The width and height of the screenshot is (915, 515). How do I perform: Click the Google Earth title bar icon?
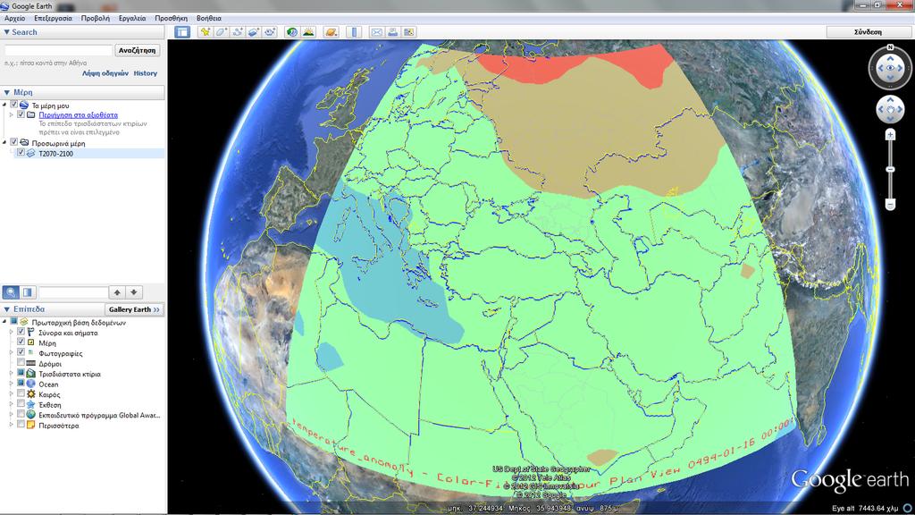coord(4,6)
